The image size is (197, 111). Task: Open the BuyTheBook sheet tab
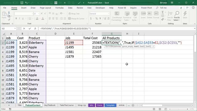point(50,105)
